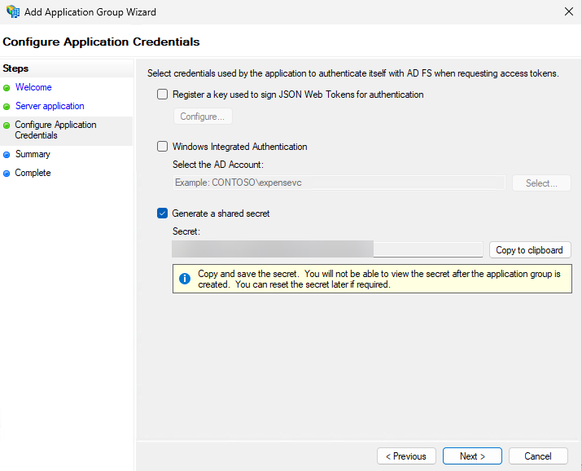Open the Server application step
Image resolution: width=582 pixels, height=471 pixels.
pos(50,106)
